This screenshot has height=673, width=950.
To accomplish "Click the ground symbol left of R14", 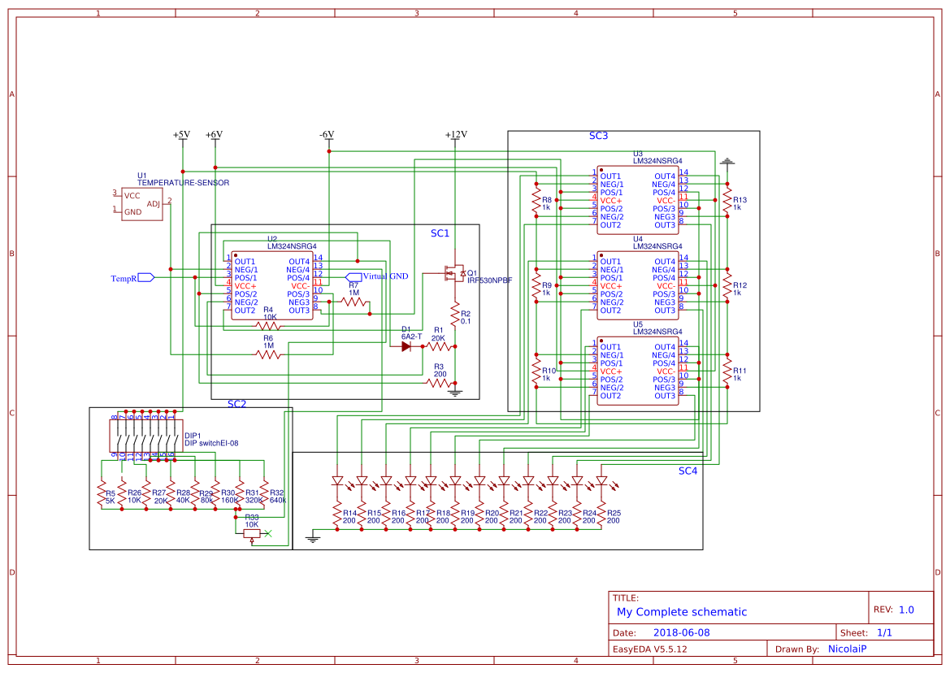I will pos(313,538).
